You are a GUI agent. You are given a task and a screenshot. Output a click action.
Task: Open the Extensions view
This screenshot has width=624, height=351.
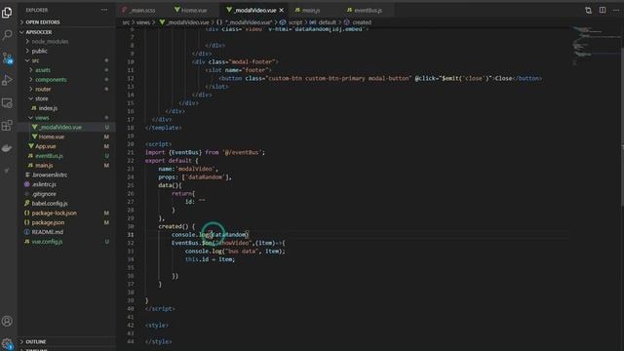click(x=7, y=126)
